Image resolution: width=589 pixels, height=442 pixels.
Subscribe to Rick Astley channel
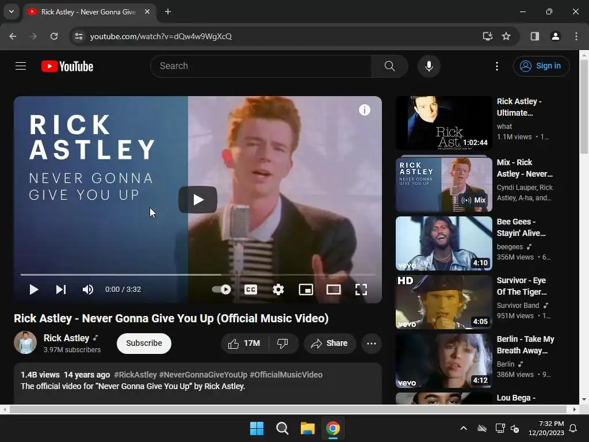click(x=144, y=343)
